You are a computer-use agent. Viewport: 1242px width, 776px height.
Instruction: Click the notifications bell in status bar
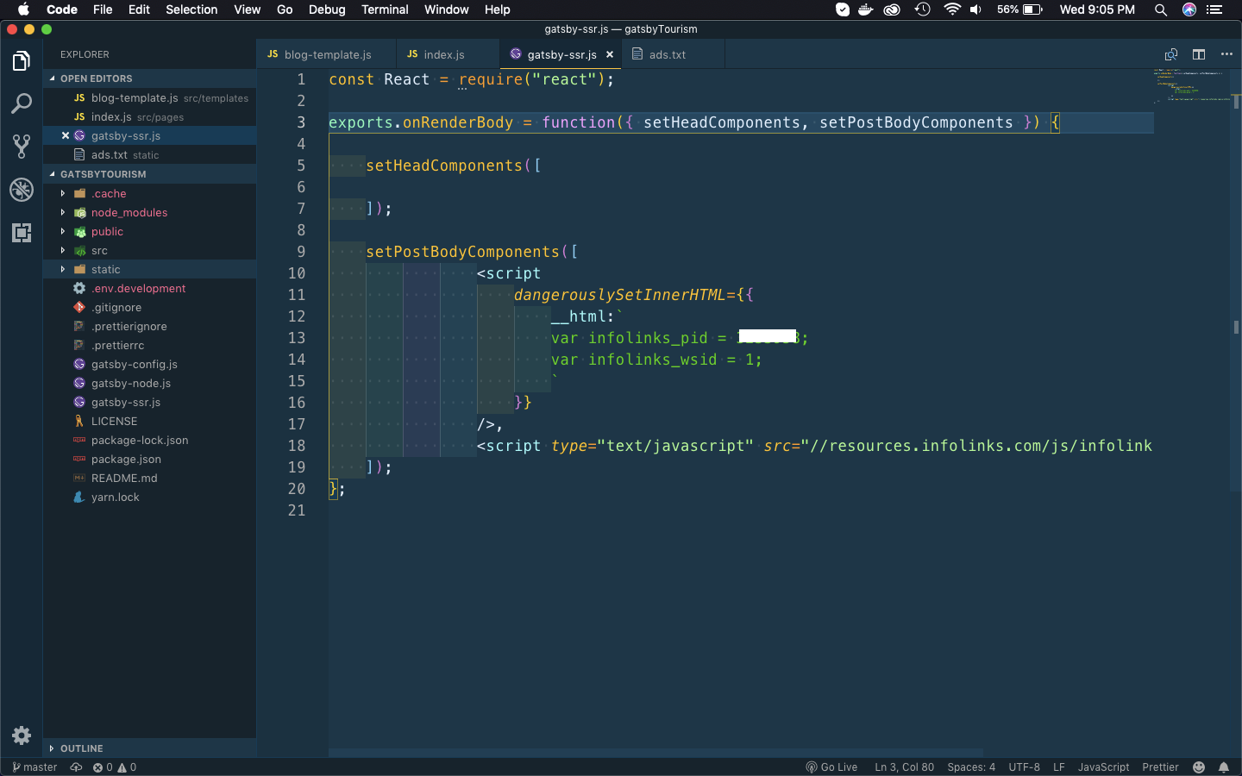pos(1223,767)
